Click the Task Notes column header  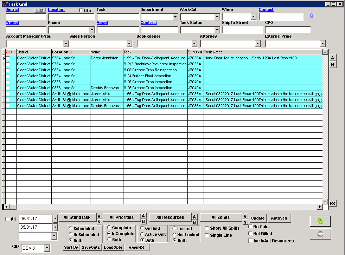click(x=263, y=52)
